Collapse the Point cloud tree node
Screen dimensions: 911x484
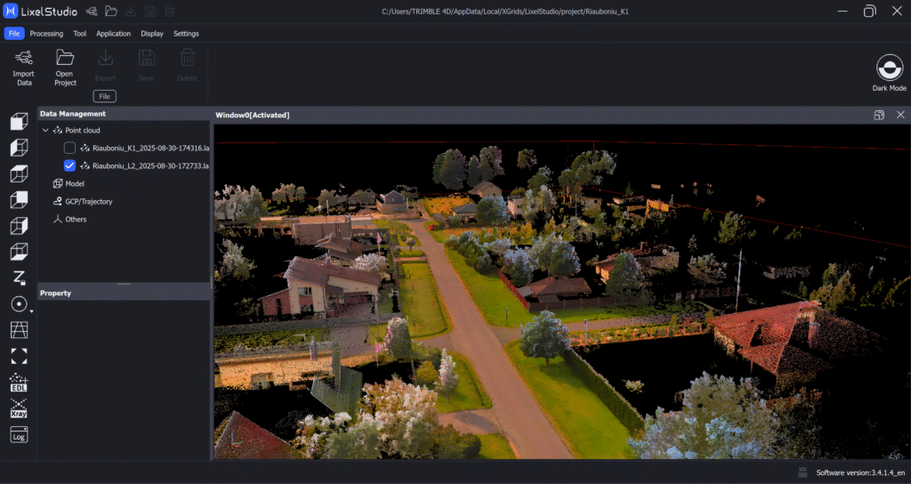pos(45,131)
